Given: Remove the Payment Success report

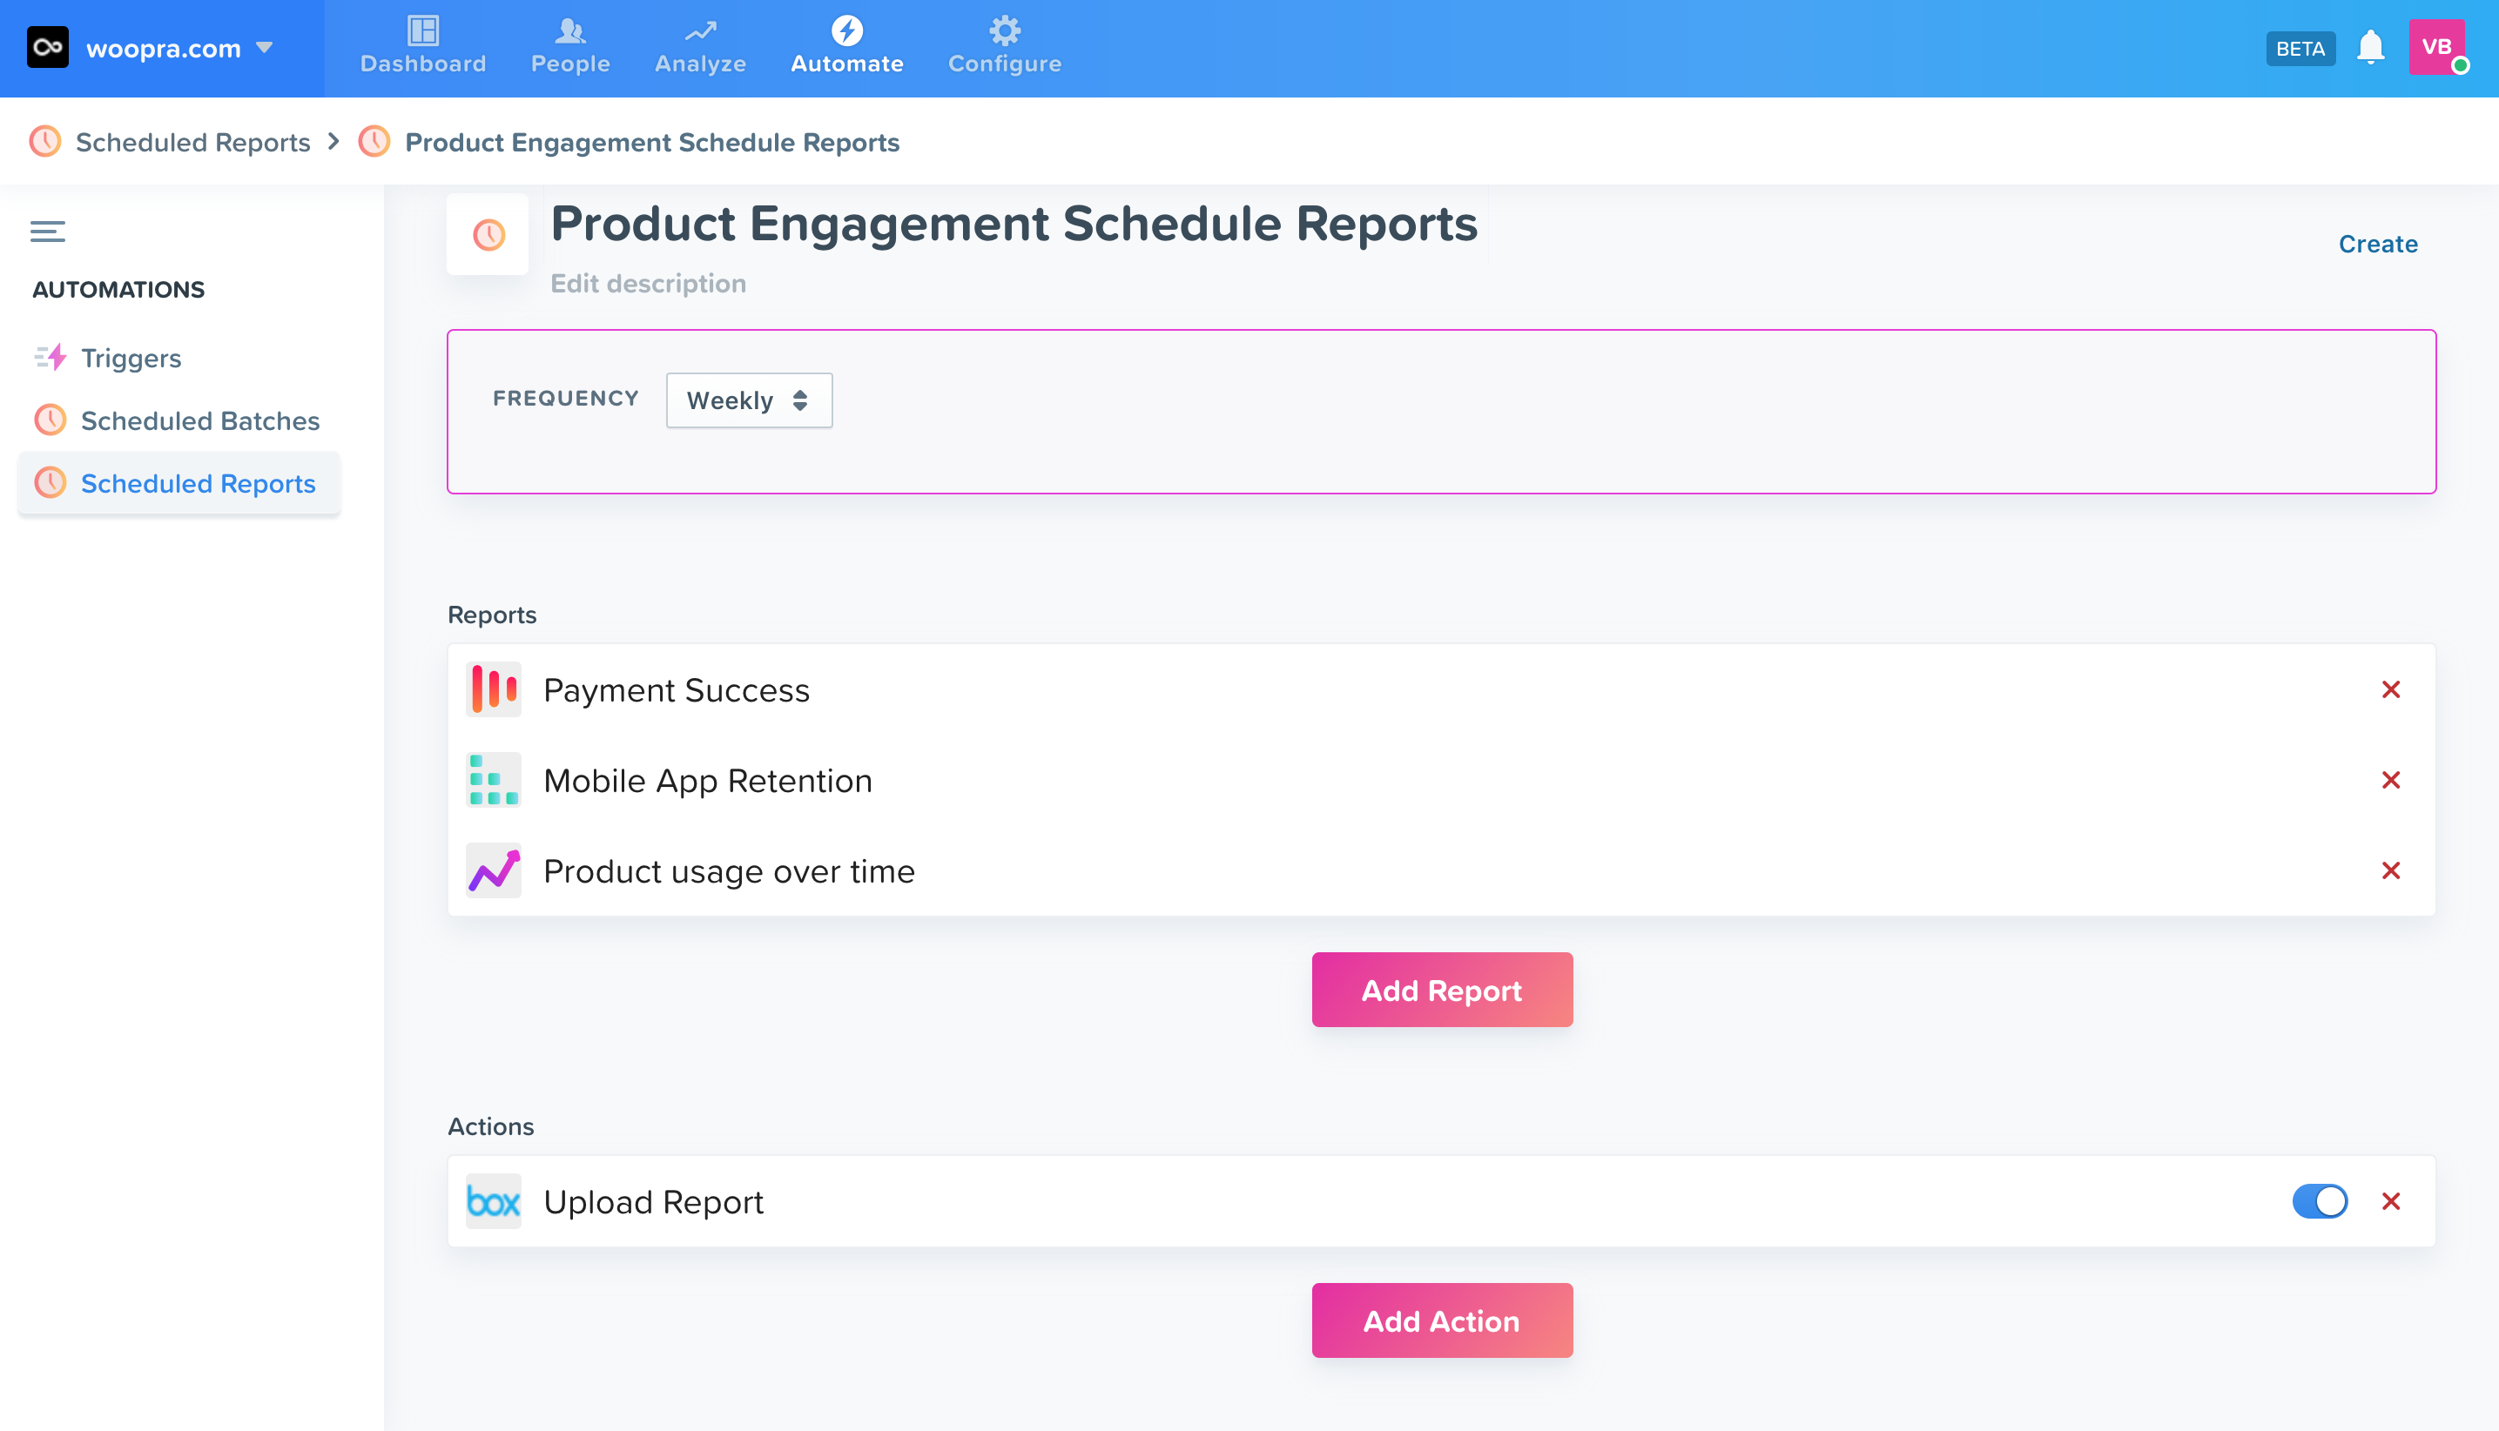Looking at the screenshot, I should click(x=2391, y=690).
